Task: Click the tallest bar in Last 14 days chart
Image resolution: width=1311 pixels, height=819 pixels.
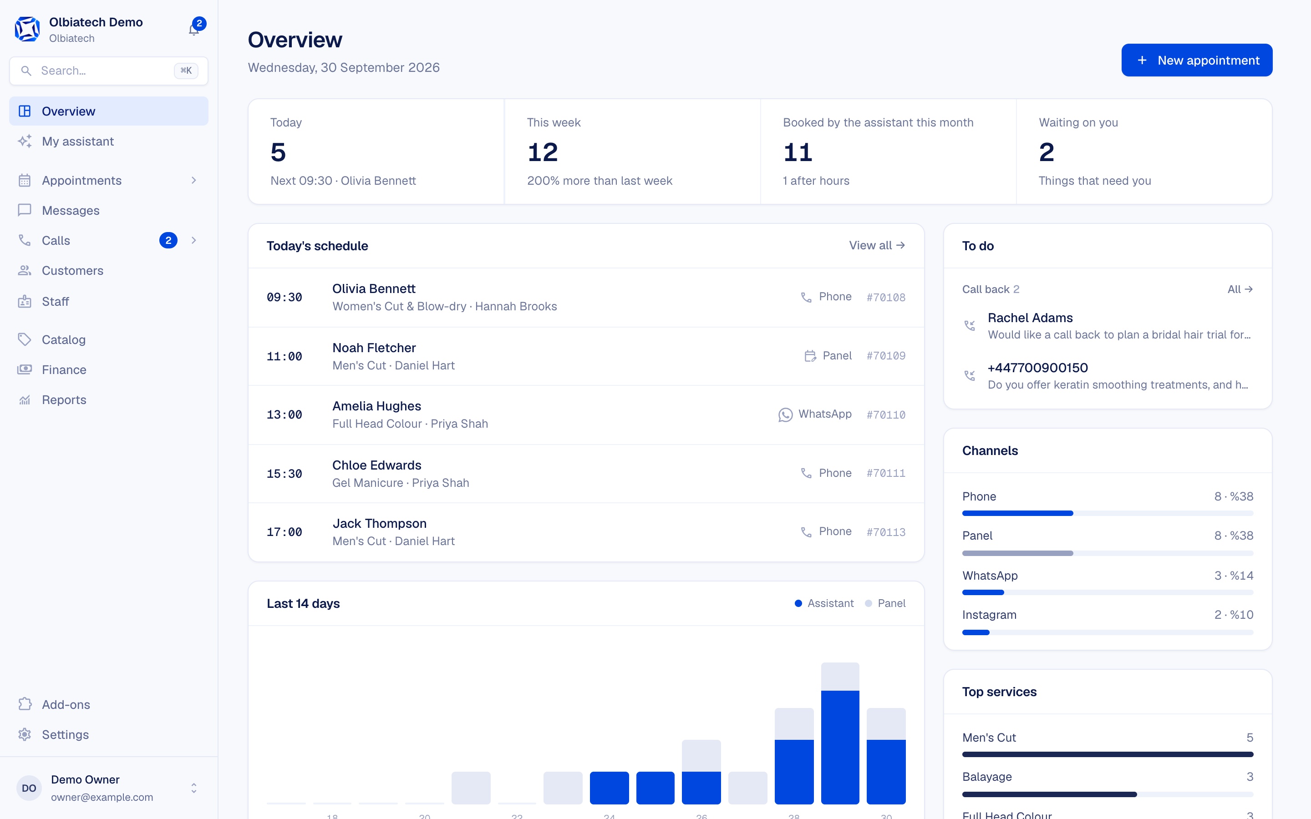Action: [840, 733]
